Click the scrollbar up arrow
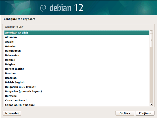Screen dimensions: 157x118 click(x=151, y=32)
